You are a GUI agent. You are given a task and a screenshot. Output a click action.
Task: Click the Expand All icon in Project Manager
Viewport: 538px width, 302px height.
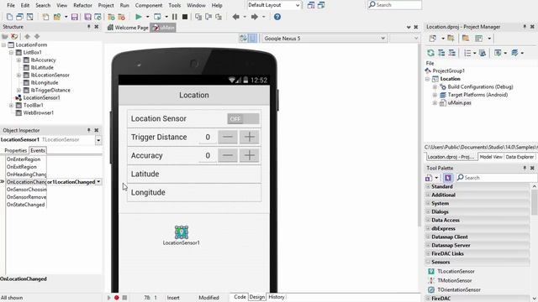(441, 53)
